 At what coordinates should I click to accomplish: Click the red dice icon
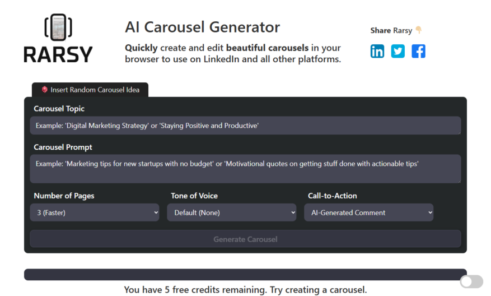pyautogui.click(x=44, y=89)
